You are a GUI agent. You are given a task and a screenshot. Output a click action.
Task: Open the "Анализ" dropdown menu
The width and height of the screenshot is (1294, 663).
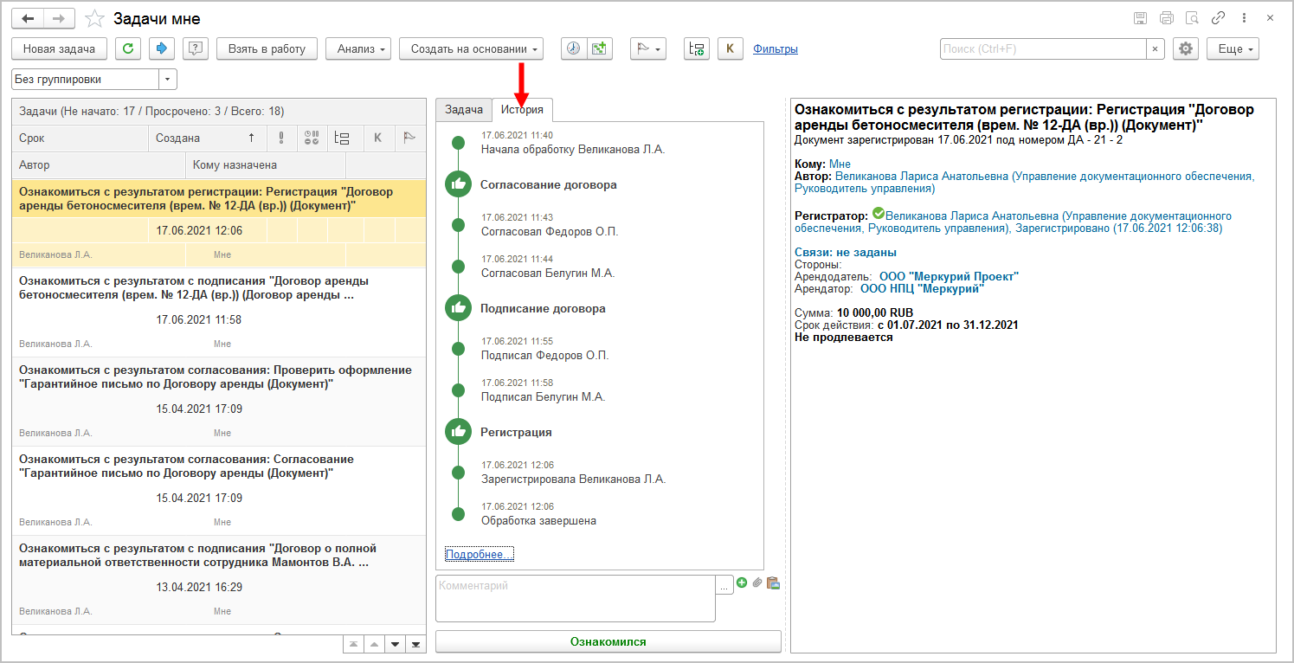[x=359, y=49]
